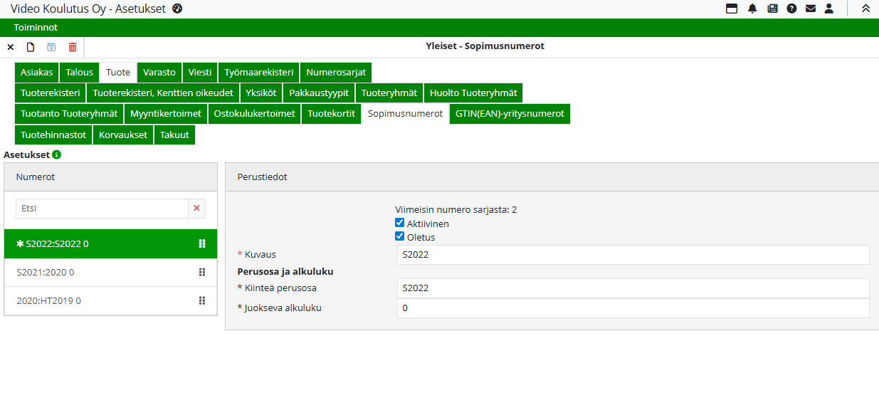Open the user profile icon
Image resolution: width=879 pixels, height=420 pixels.
(829, 9)
